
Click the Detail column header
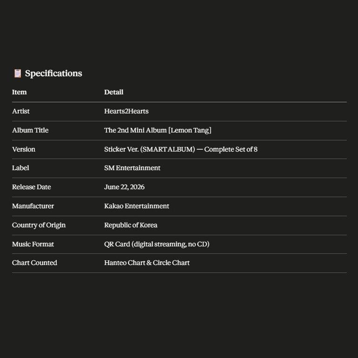coord(114,92)
